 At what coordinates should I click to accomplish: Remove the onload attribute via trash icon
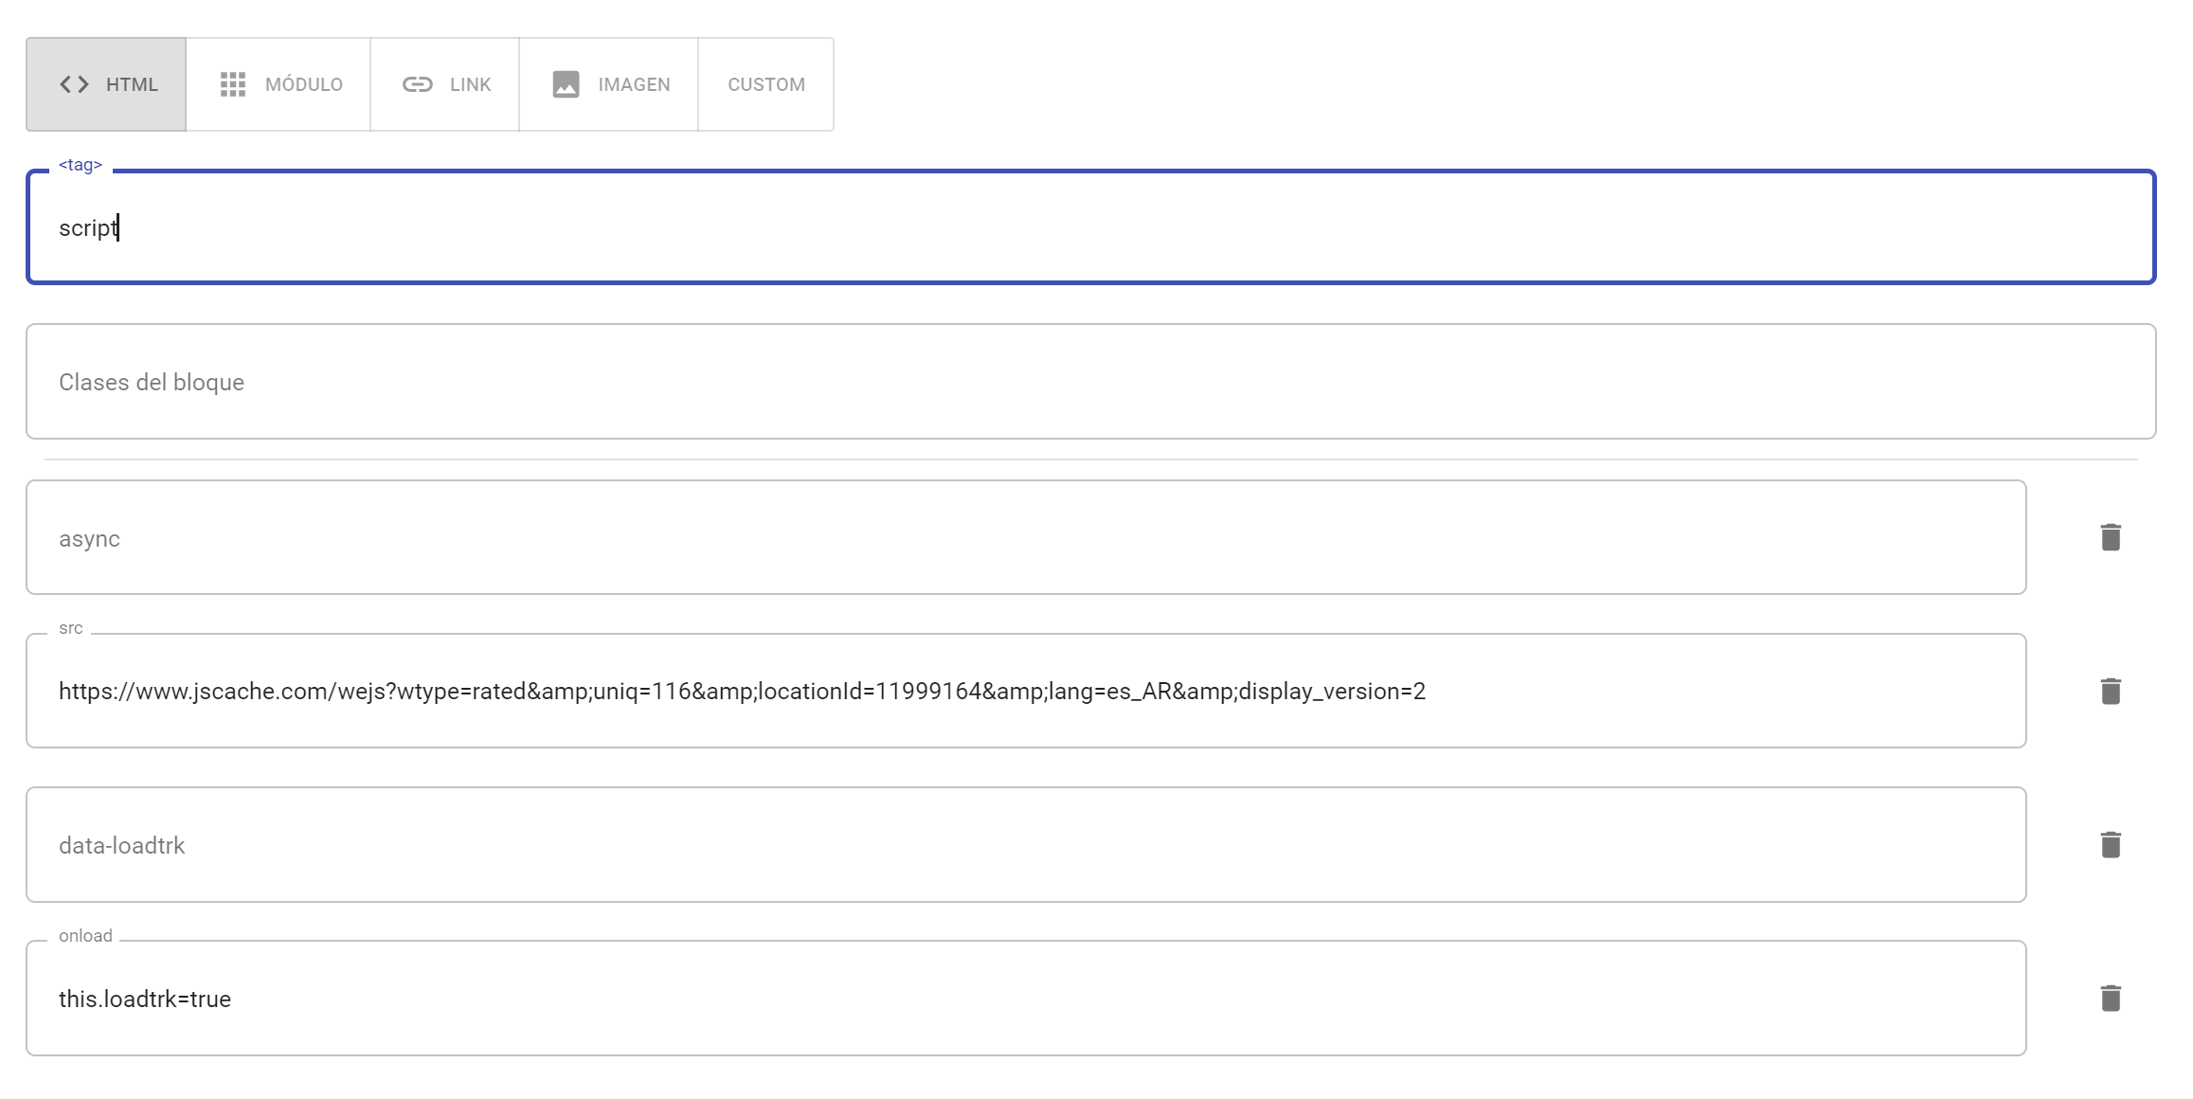(2110, 998)
